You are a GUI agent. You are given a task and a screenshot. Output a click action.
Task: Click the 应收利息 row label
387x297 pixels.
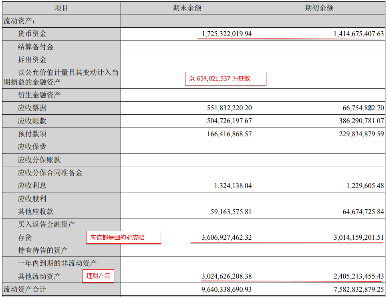pos(32,185)
